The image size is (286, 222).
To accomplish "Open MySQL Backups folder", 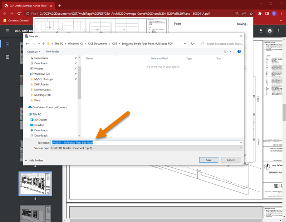I will tap(43, 79).
